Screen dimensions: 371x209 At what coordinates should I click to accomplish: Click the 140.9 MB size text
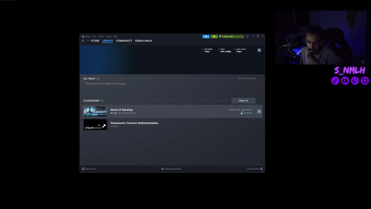coord(114,126)
